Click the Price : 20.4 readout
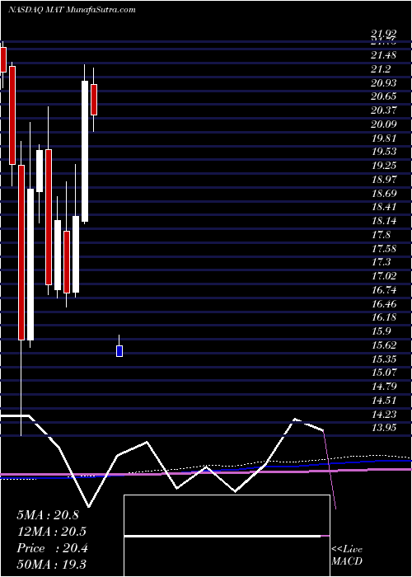This screenshot has height=577, width=412. [x=52, y=548]
